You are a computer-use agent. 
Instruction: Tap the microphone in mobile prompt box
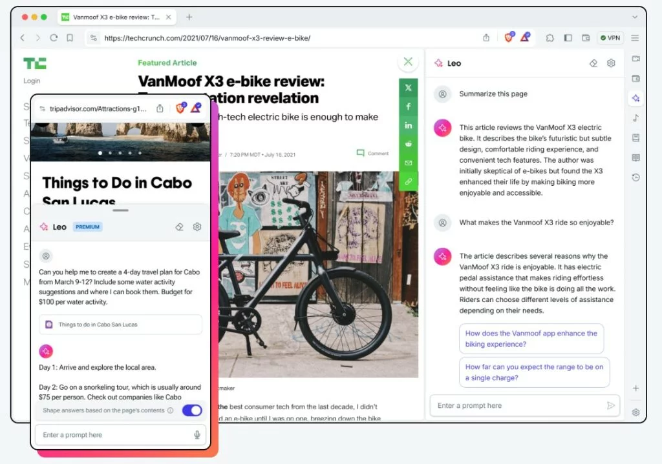coord(197,435)
